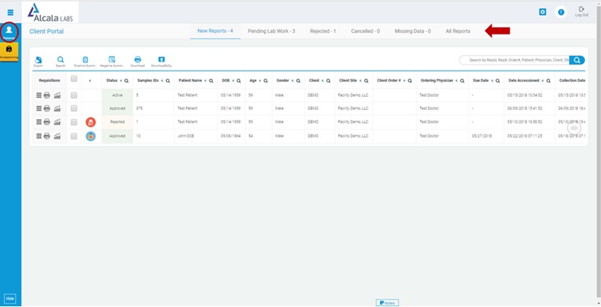Print the requisition for the Rejected row
The height and width of the screenshot is (307, 601).
(47, 121)
